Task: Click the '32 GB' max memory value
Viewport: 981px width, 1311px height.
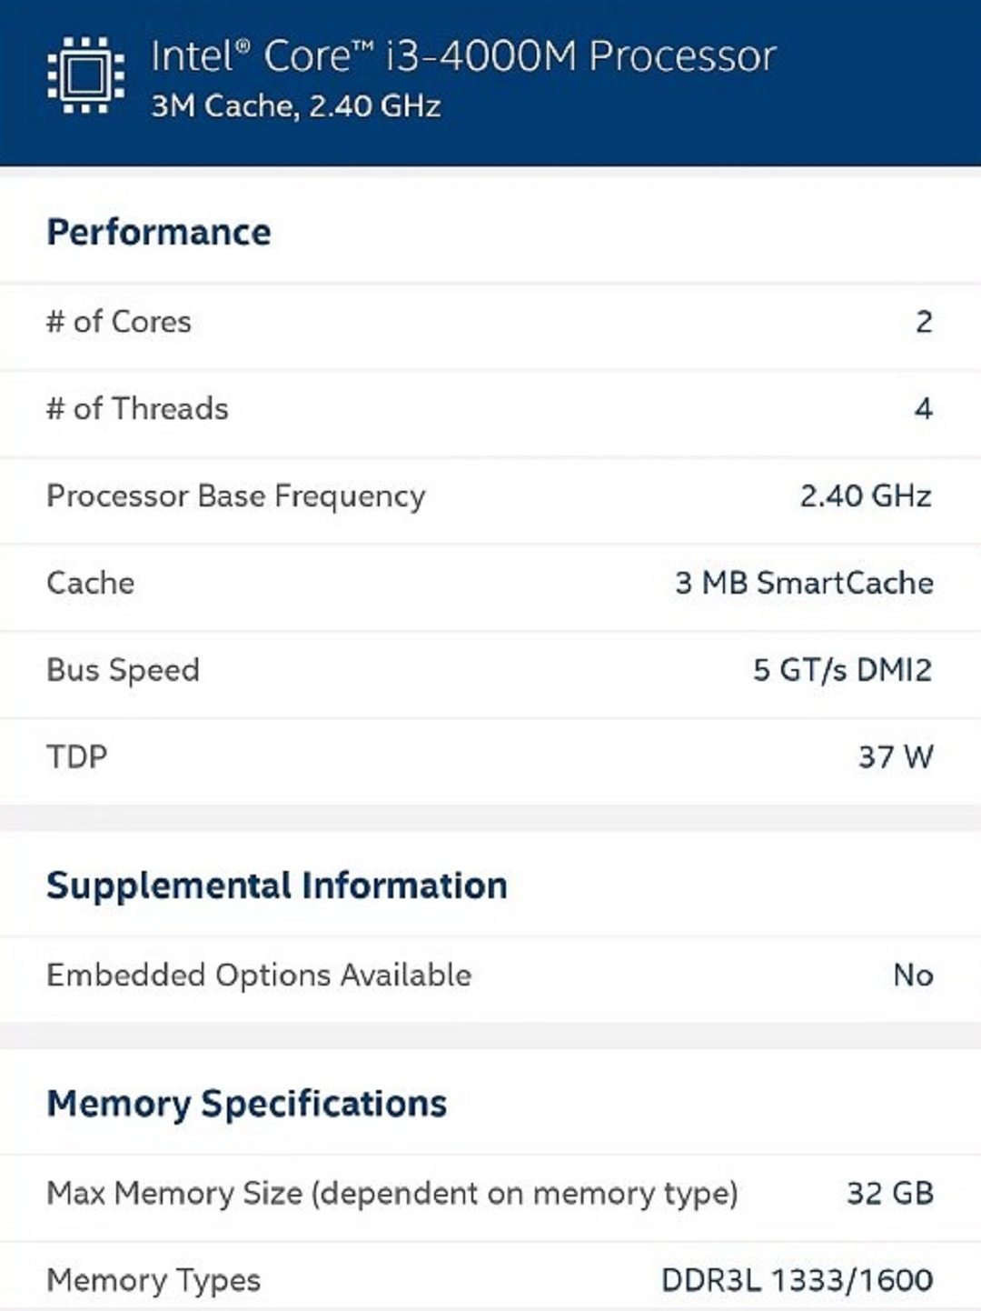Action: [890, 1193]
